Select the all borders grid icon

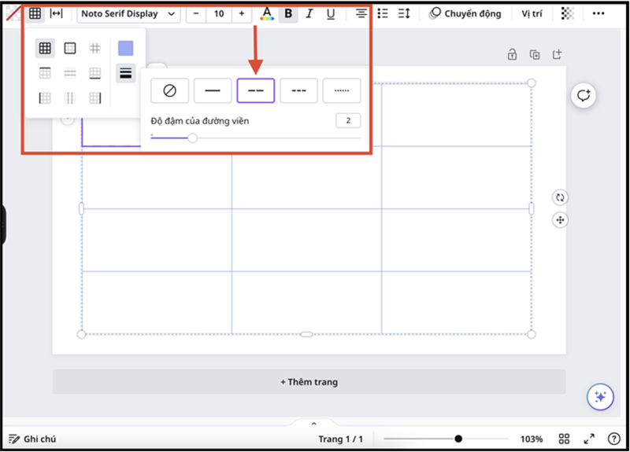coord(45,49)
